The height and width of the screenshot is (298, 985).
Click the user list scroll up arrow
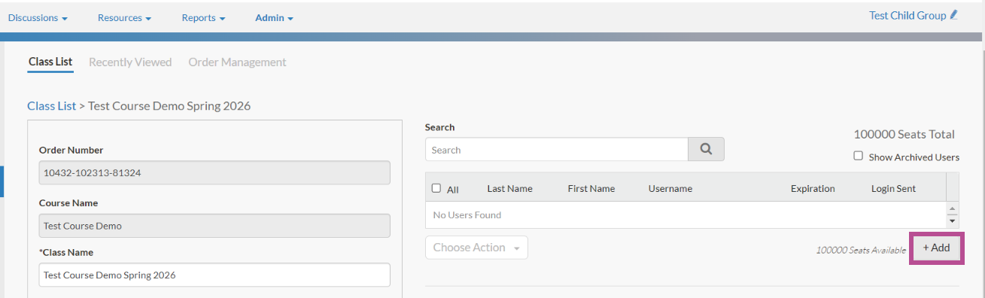click(953, 208)
